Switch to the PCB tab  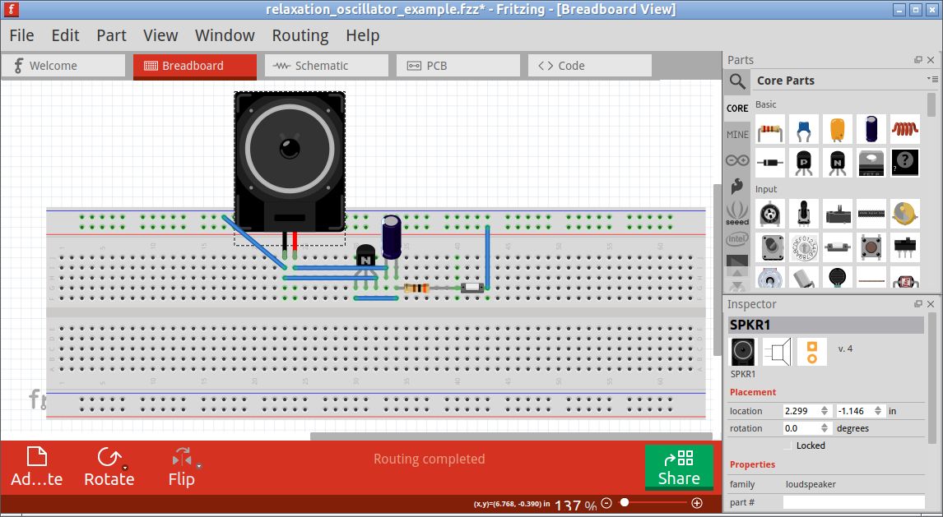click(x=458, y=66)
